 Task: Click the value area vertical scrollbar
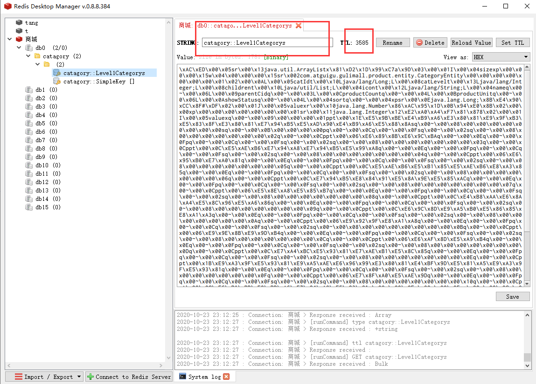click(x=527, y=175)
